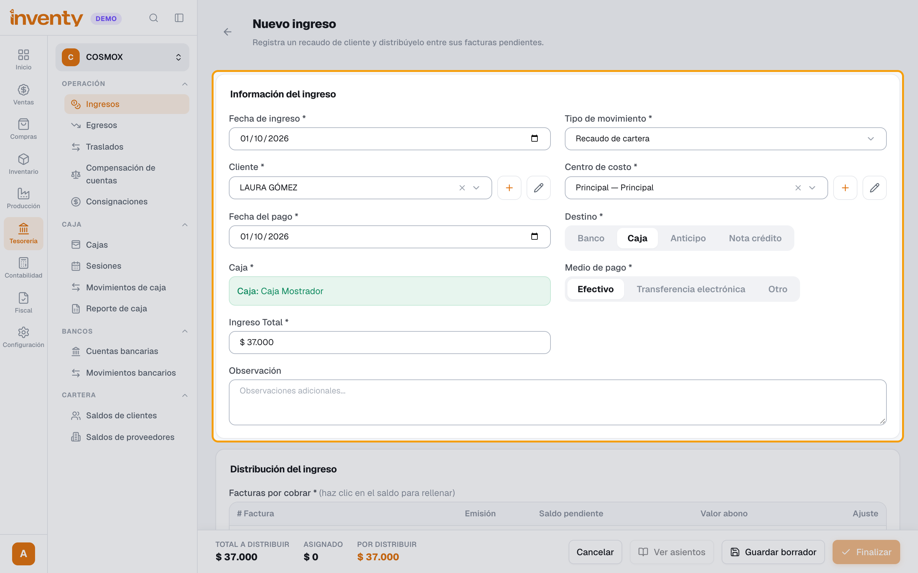
Task: Collapse the CARTERA section
Action: (x=185, y=395)
